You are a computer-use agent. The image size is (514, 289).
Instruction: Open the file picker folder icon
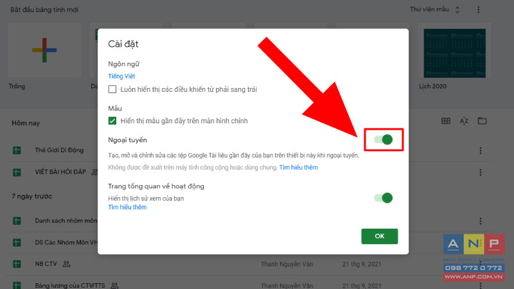click(483, 121)
